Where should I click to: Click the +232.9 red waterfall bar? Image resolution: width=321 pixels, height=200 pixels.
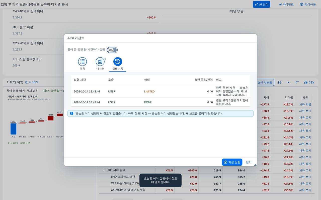(50, 118)
